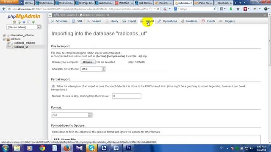Image resolution: width=271 pixels, height=152 pixels.
Task: Click the reload page icon in address bar
Action: tap(158, 9)
